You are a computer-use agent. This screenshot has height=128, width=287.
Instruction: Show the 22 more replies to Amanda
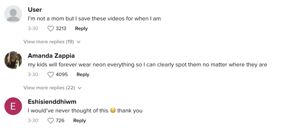click(49, 88)
